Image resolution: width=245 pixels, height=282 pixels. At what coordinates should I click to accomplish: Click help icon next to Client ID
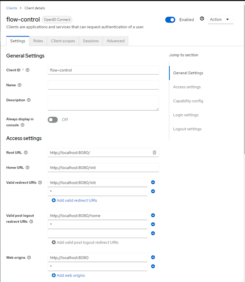pos(27,70)
